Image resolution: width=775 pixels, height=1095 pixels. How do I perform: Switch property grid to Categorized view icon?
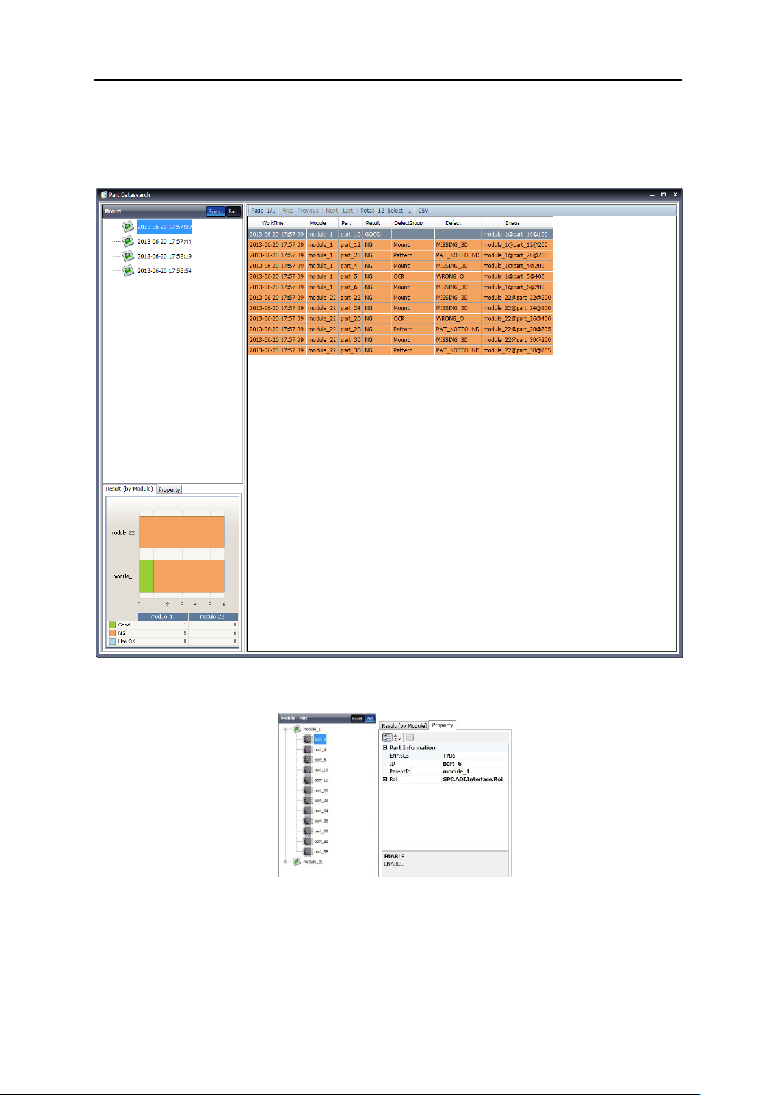(387, 737)
